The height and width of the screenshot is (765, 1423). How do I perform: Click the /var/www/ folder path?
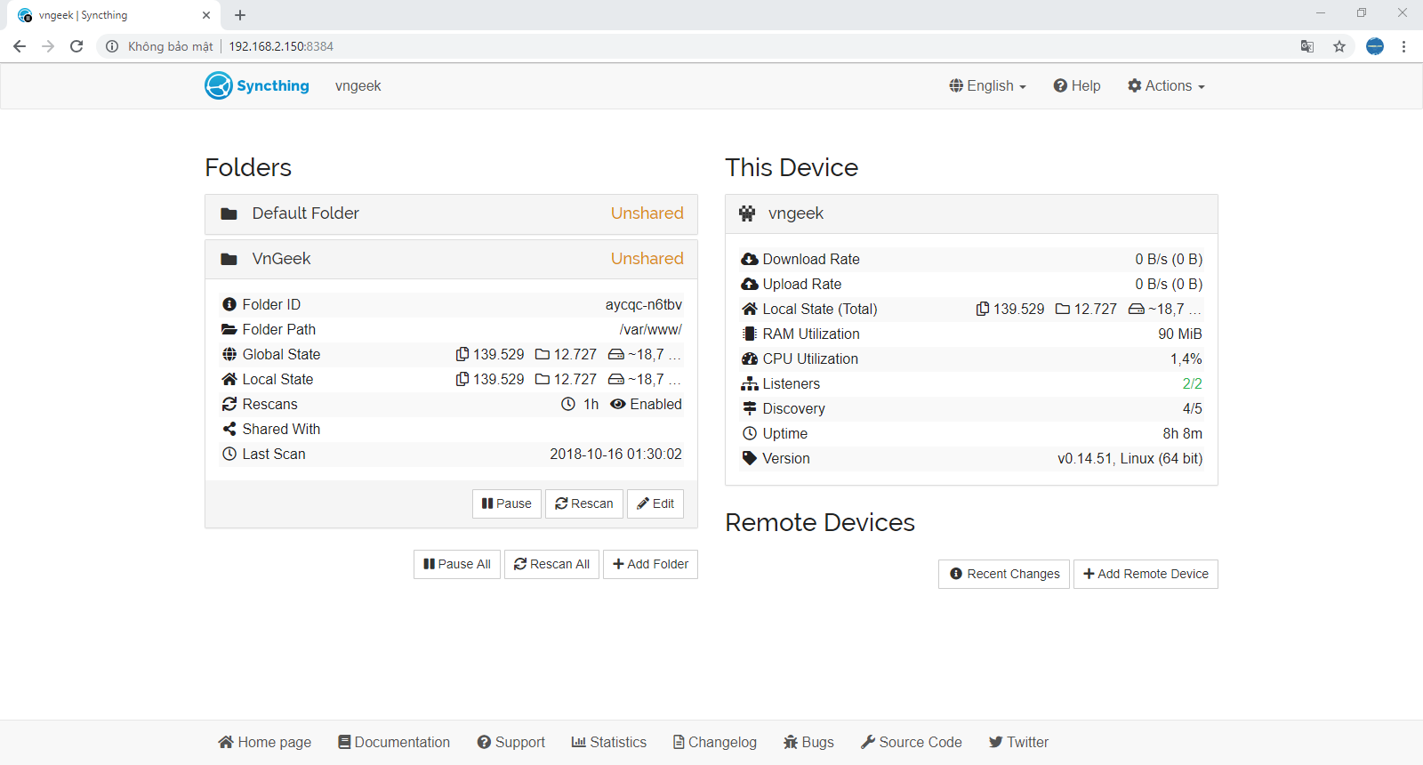coord(651,329)
